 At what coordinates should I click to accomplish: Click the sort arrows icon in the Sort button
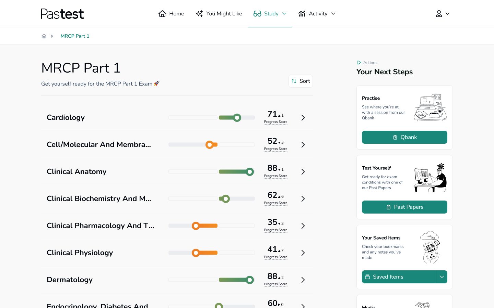[x=294, y=81]
